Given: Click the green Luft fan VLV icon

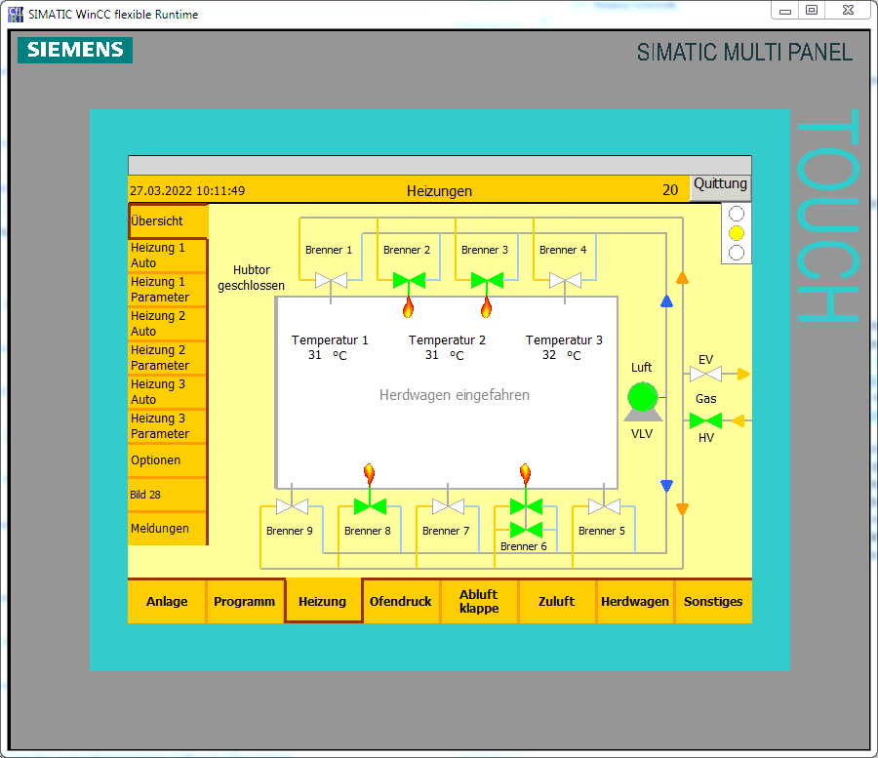Looking at the screenshot, I should pos(642,398).
